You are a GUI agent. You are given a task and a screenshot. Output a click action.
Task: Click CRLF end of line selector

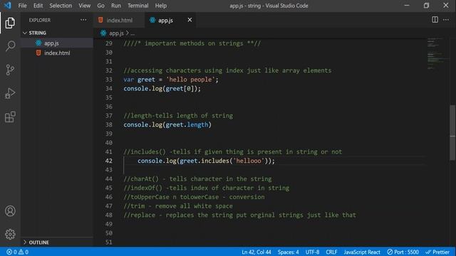331,252
